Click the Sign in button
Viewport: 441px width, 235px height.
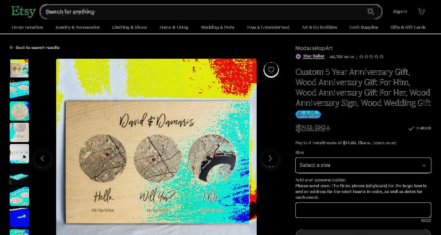400,12
